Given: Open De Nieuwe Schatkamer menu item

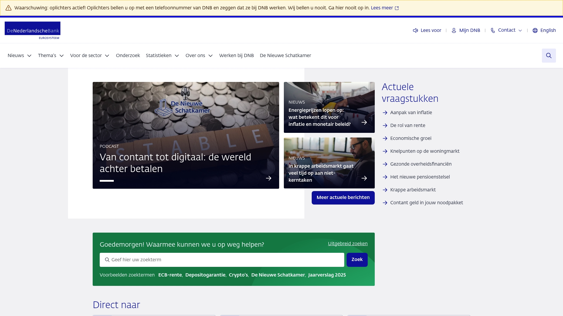Looking at the screenshot, I should (285, 56).
